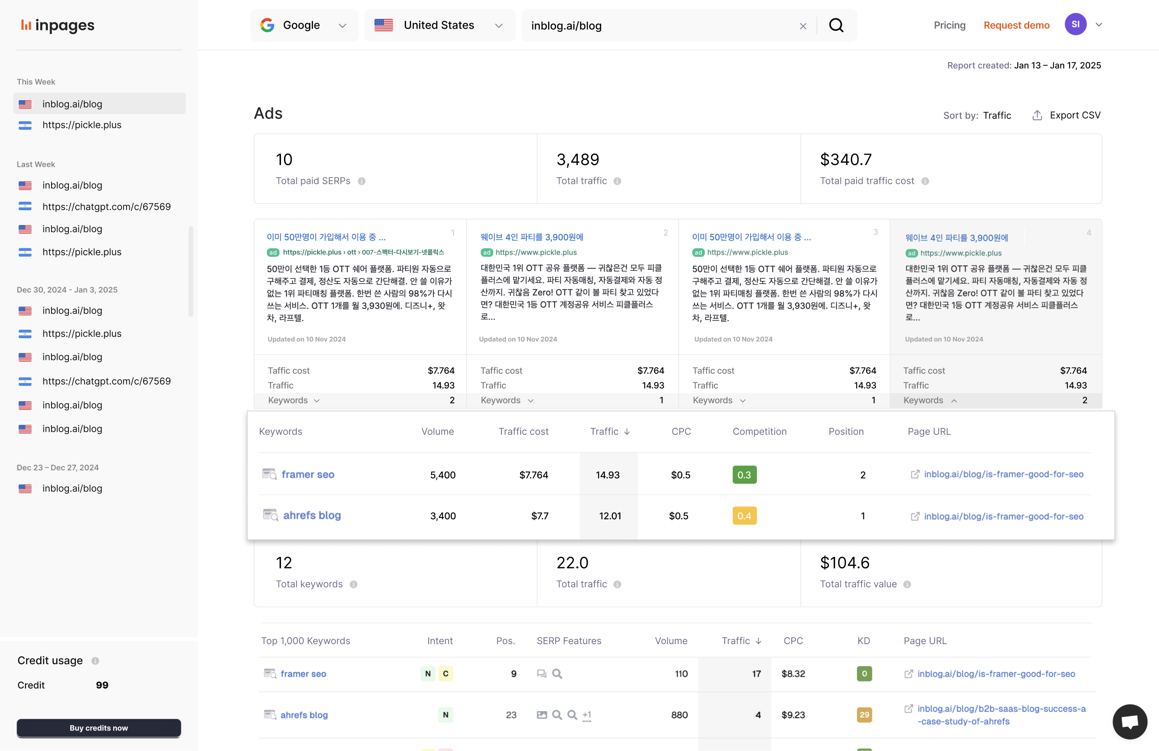Click the Export CSV upload icon

click(1037, 115)
